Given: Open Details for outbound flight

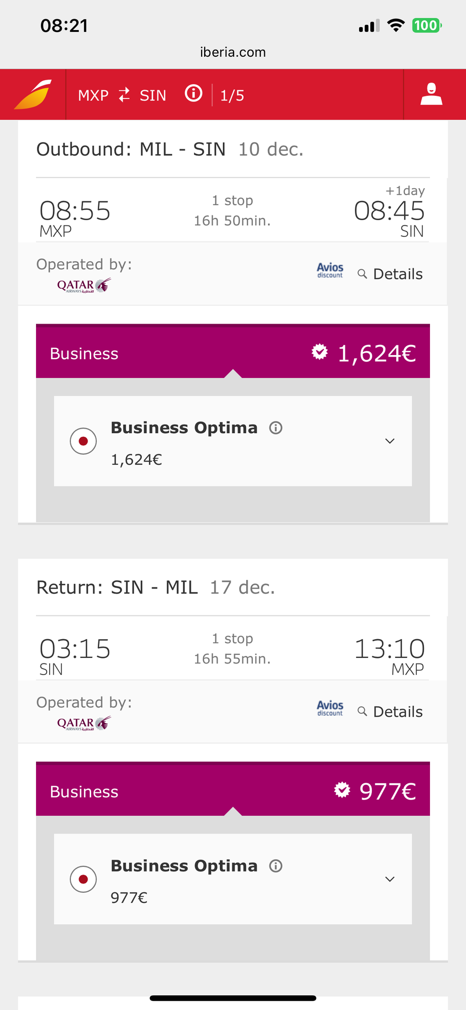Looking at the screenshot, I should (x=391, y=274).
